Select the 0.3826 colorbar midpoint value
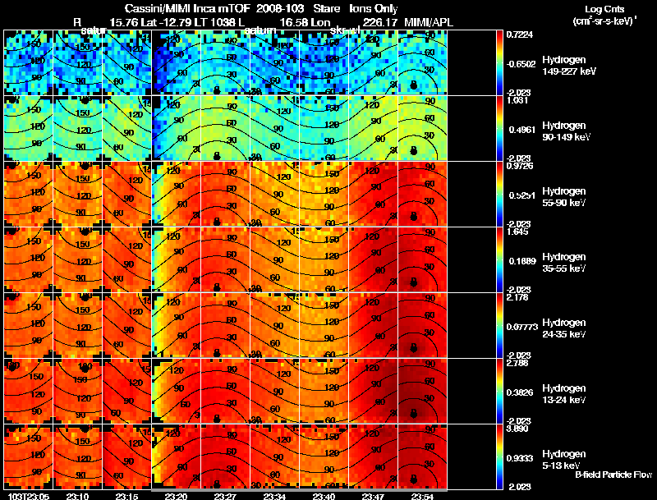 (x=520, y=392)
